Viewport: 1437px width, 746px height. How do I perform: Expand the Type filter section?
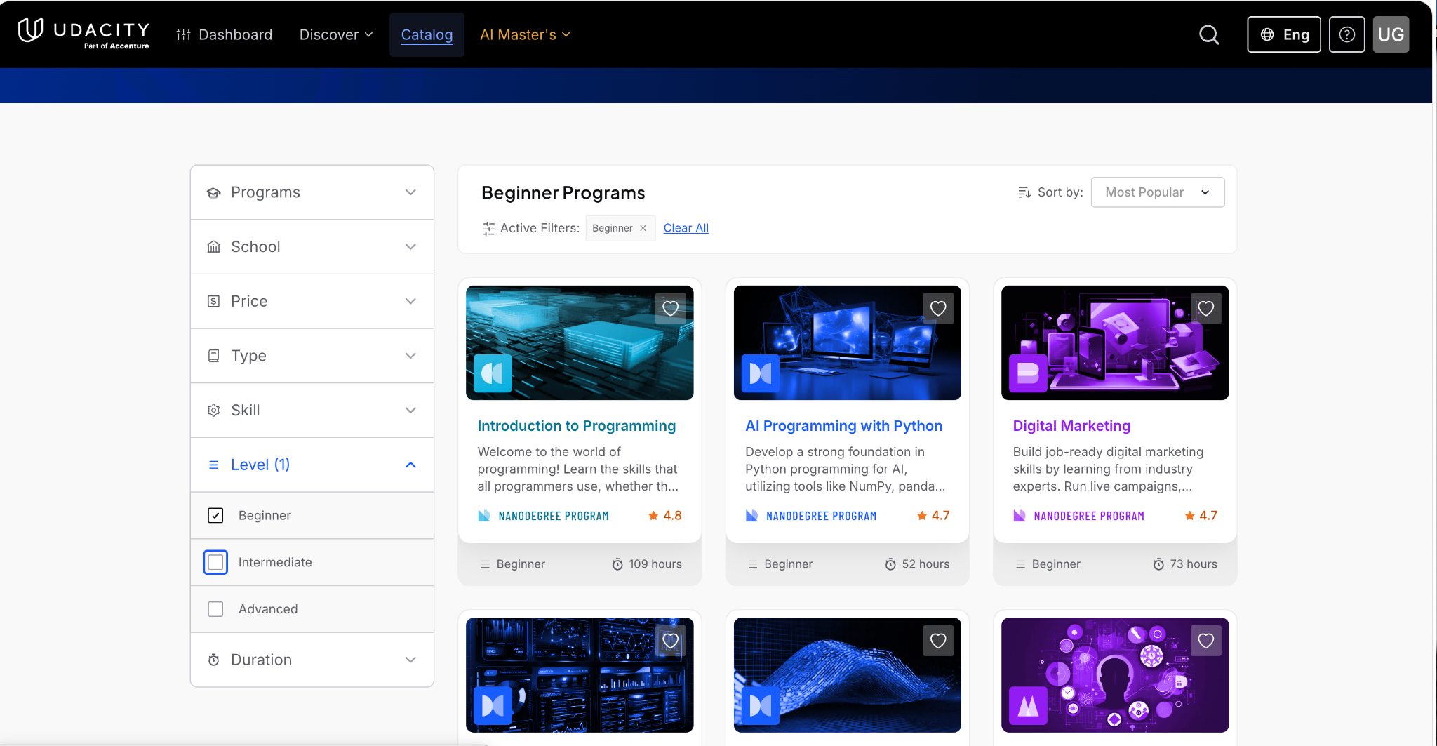point(312,356)
